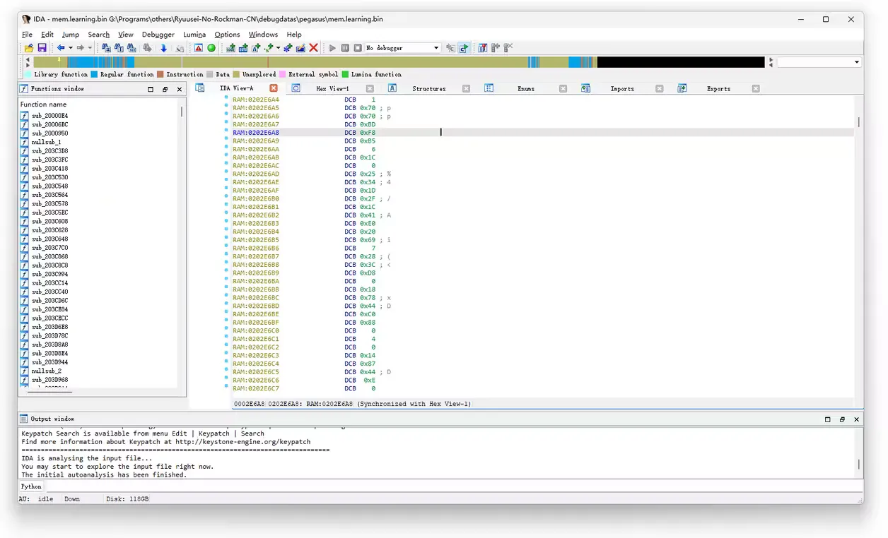Click the Function name column header
This screenshot has width=888, height=538.
44,104
